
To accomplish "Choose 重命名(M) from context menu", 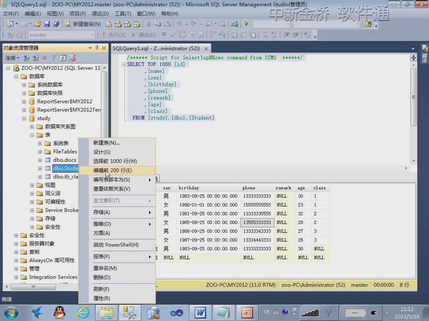I will (x=117, y=268).
